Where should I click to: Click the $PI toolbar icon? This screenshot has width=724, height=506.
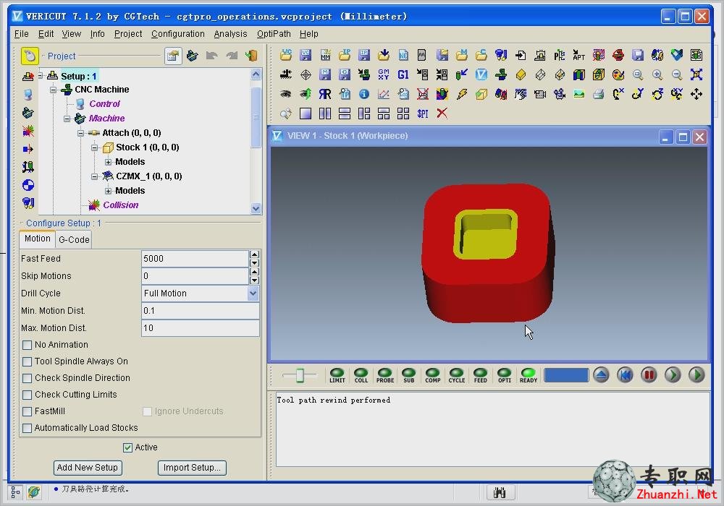tap(423, 113)
